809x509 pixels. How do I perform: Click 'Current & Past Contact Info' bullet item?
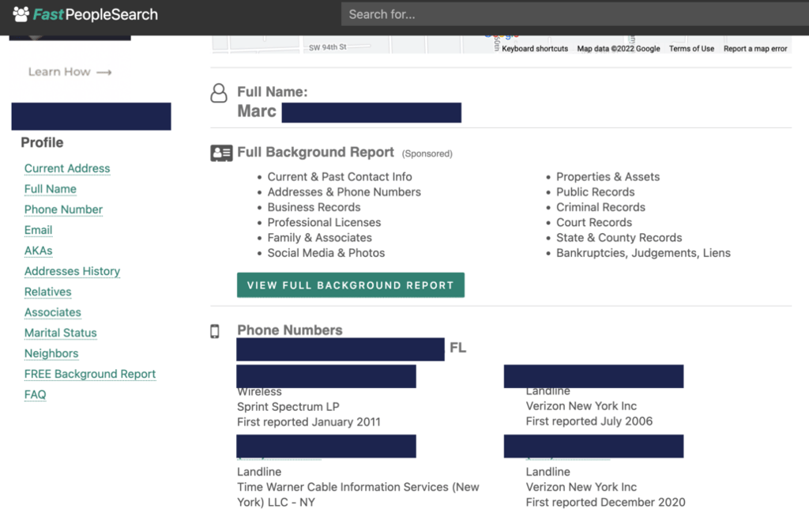[340, 177]
